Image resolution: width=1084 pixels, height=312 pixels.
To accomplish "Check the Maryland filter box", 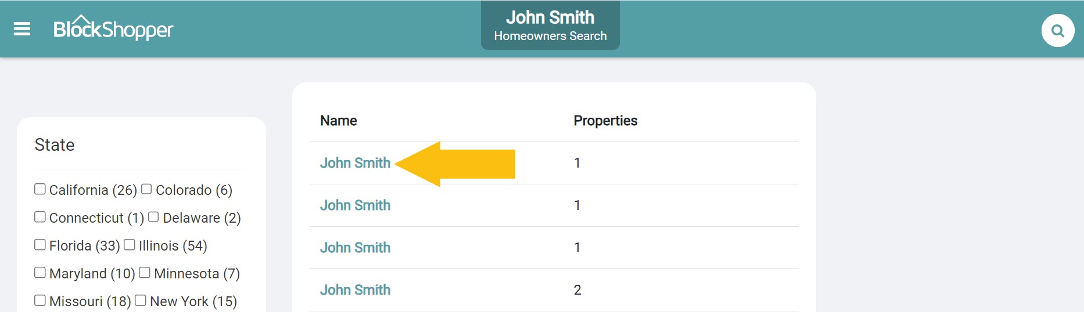I will (40, 273).
